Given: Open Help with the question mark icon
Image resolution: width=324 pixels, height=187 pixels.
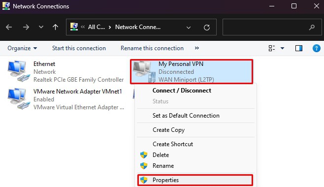Looking at the screenshot, I should coord(316,48).
